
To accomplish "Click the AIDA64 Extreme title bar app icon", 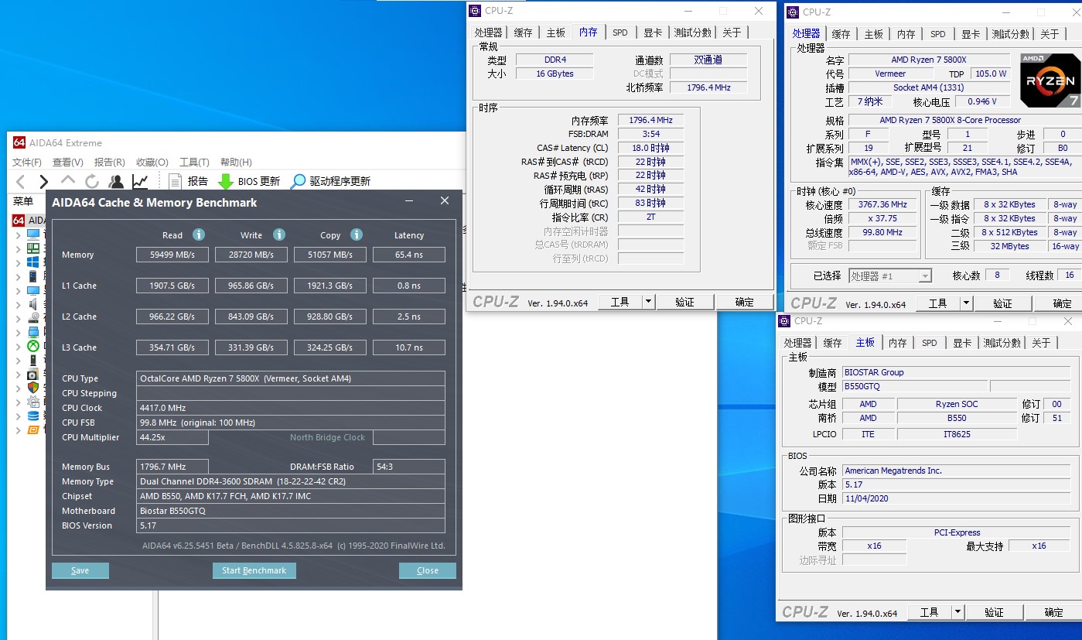I will click(x=19, y=142).
